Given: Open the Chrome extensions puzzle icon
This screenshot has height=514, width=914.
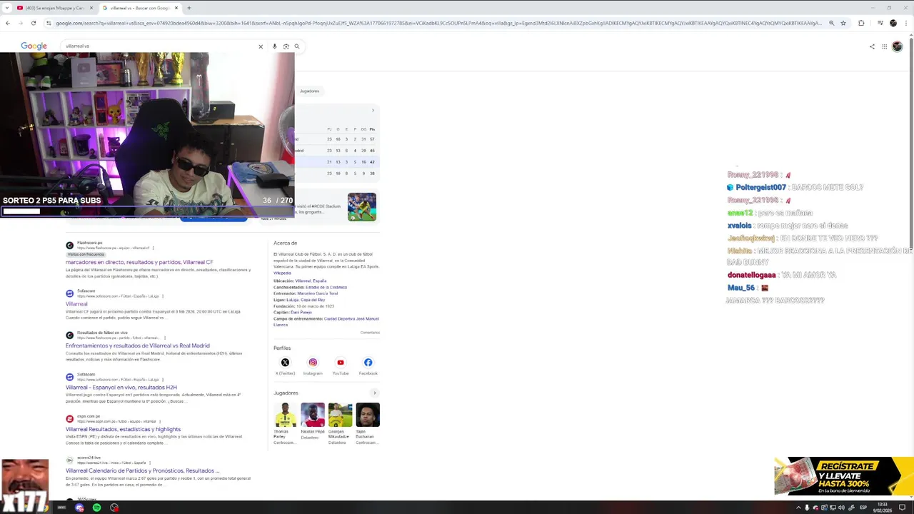Looking at the screenshot, I should (861, 23).
